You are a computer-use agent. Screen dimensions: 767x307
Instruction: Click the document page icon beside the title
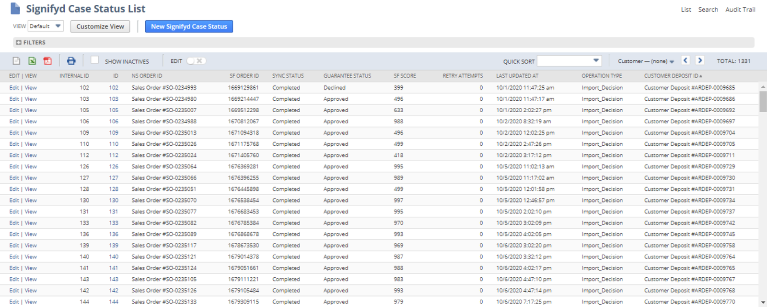coord(15,9)
